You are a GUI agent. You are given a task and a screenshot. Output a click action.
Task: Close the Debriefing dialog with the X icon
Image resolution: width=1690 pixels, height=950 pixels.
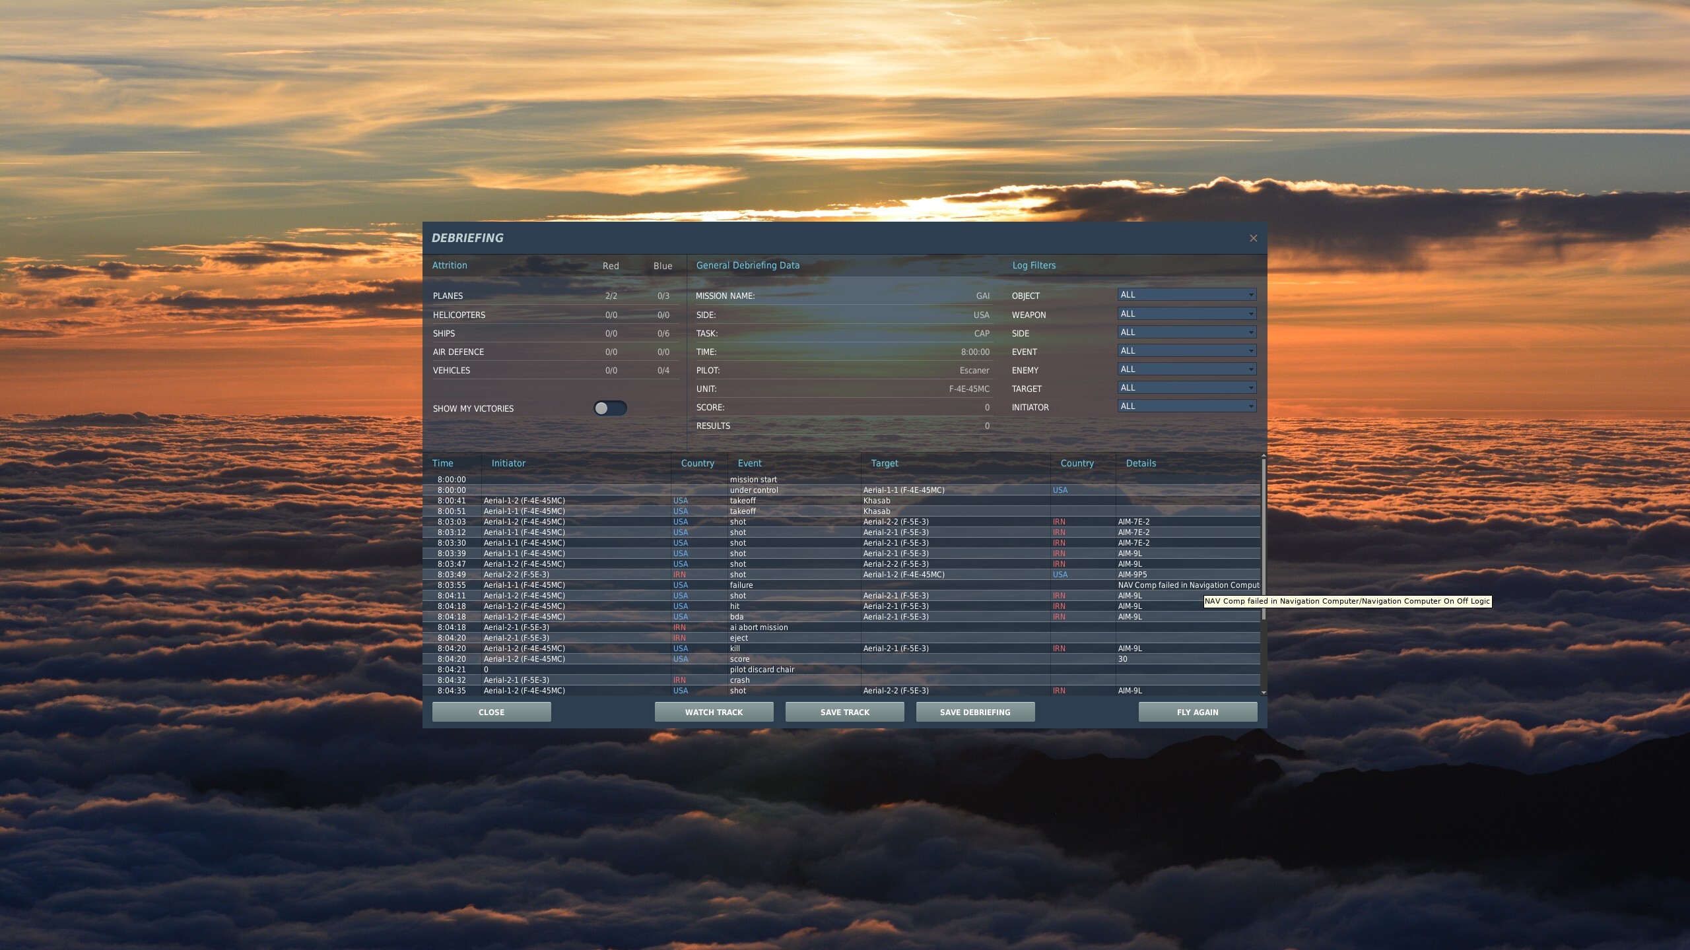tap(1253, 238)
